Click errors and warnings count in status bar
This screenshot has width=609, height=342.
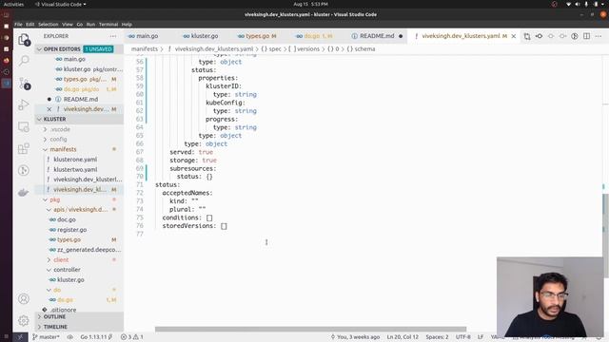pos(131,337)
